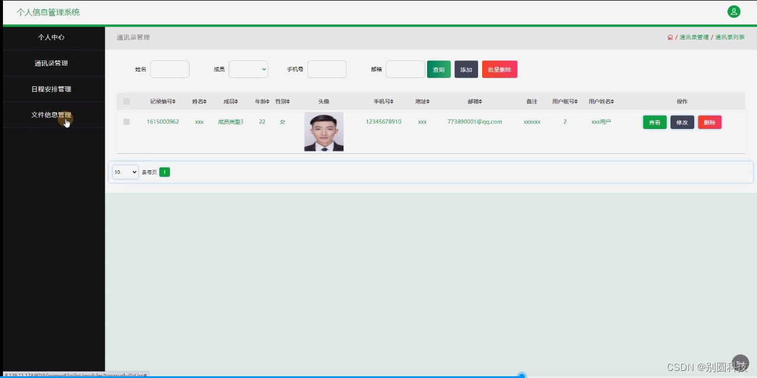Check the select-all checkbox in table header
Viewport: 757px width, 378px height.
[x=126, y=101]
